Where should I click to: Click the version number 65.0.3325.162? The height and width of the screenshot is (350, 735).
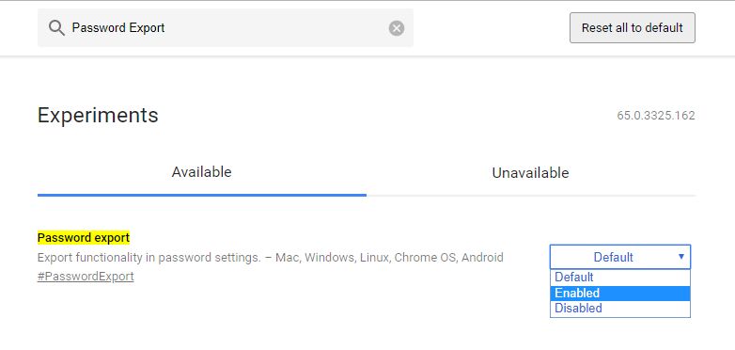click(656, 116)
